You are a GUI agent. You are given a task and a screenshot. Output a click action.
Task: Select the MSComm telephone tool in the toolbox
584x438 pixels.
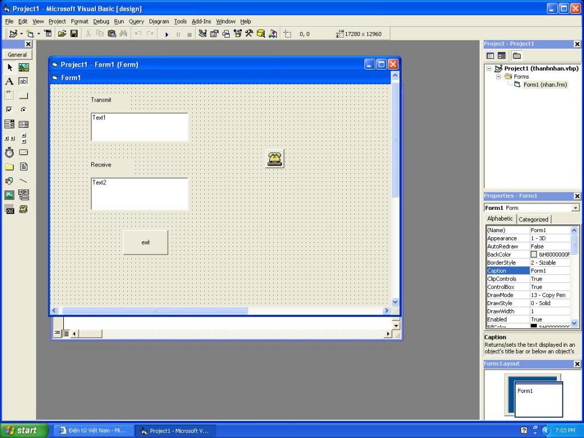click(24, 209)
